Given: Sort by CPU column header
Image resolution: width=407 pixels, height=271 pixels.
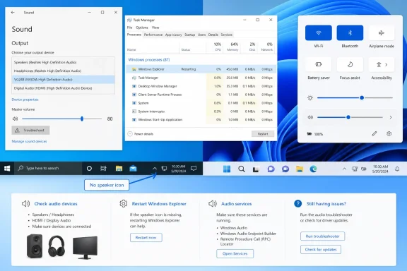Looking at the screenshot, I should (215, 47).
